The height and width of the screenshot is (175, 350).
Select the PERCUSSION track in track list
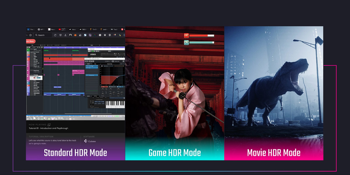tap(34, 93)
